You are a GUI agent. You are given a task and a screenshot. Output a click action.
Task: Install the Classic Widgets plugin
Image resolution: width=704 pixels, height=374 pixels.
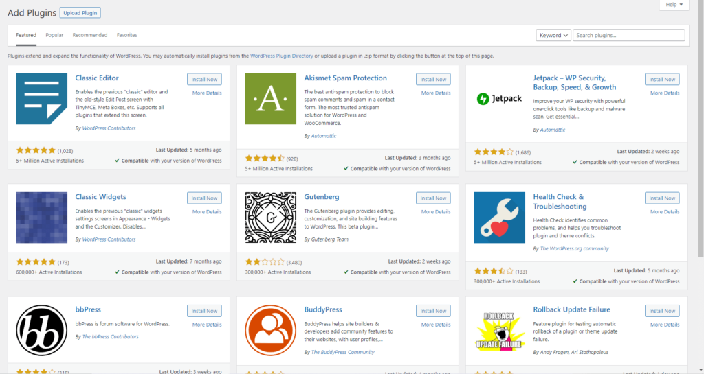[204, 198]
